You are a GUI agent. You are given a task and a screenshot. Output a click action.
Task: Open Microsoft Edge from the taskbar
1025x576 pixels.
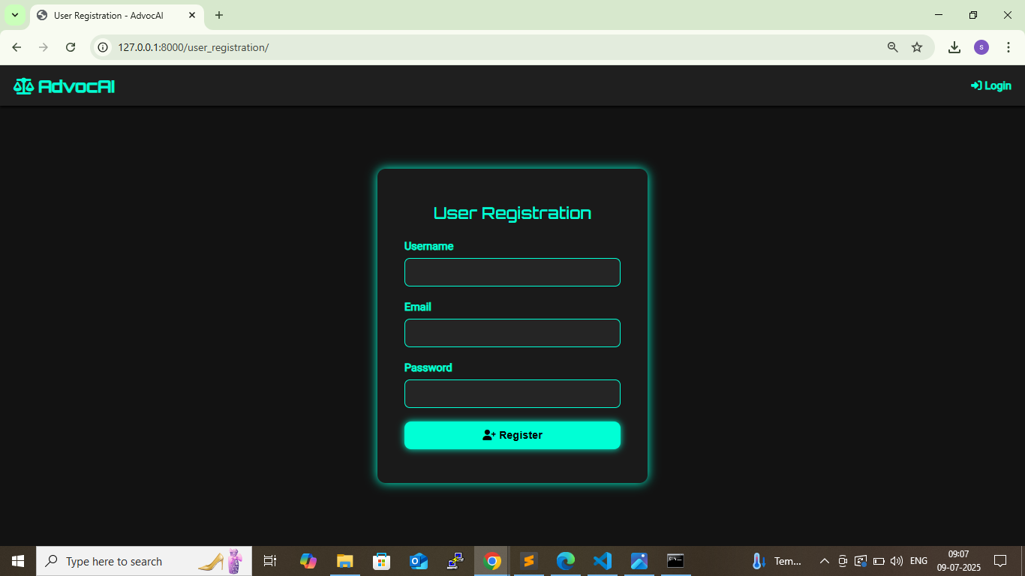pos(566,561)
